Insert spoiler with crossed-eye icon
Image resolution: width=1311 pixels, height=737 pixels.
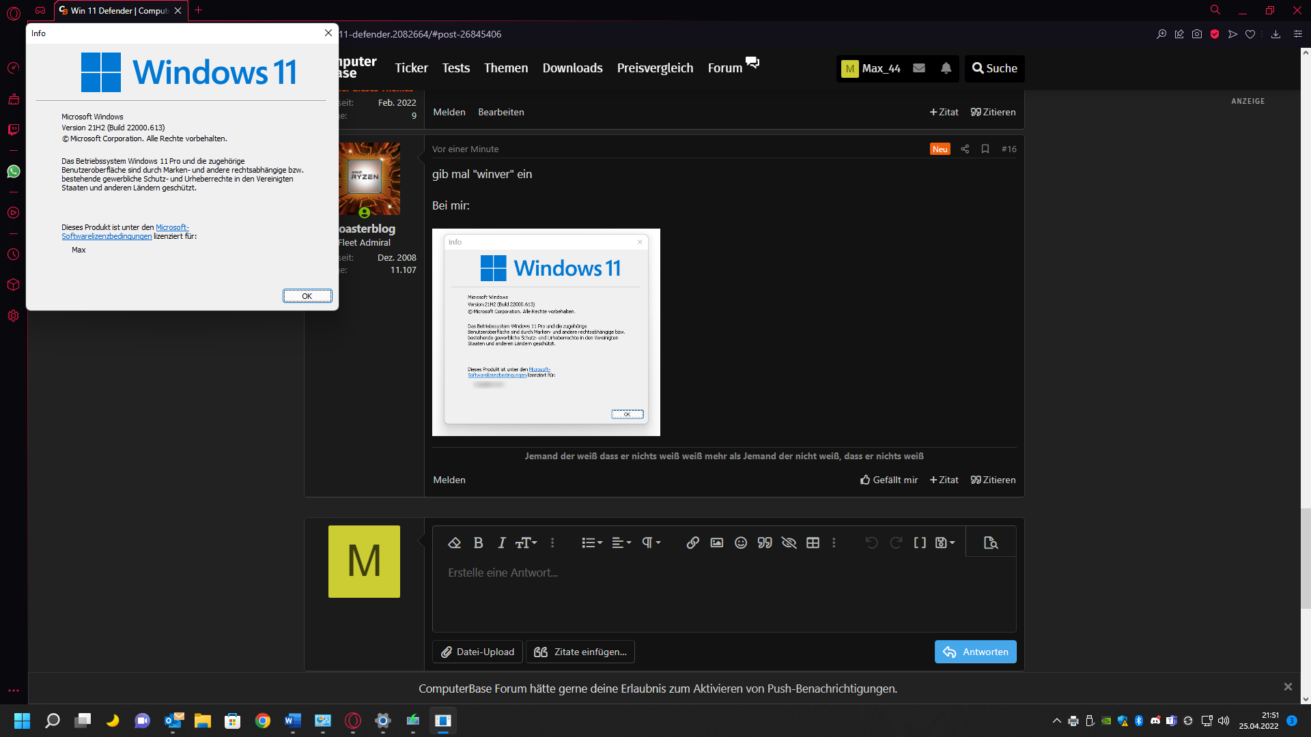(x=789, y=543)
